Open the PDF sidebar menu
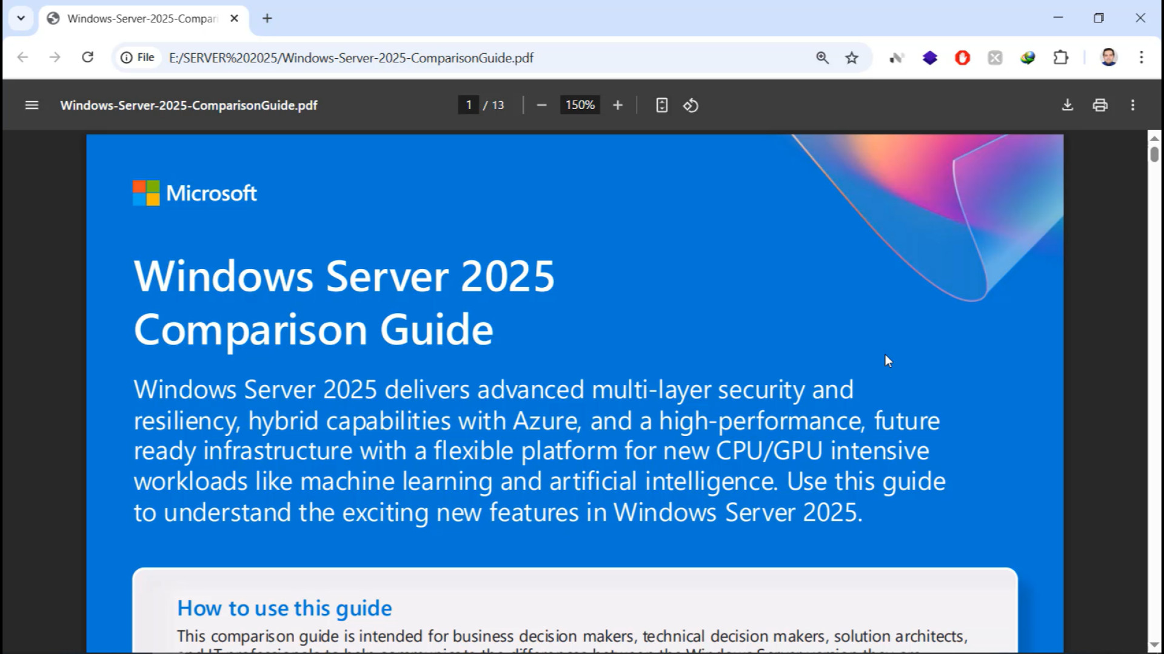 (32, 105)
